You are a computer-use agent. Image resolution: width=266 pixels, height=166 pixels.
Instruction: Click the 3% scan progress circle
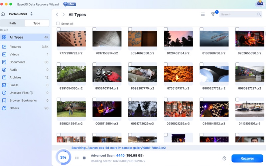point(63,157)
